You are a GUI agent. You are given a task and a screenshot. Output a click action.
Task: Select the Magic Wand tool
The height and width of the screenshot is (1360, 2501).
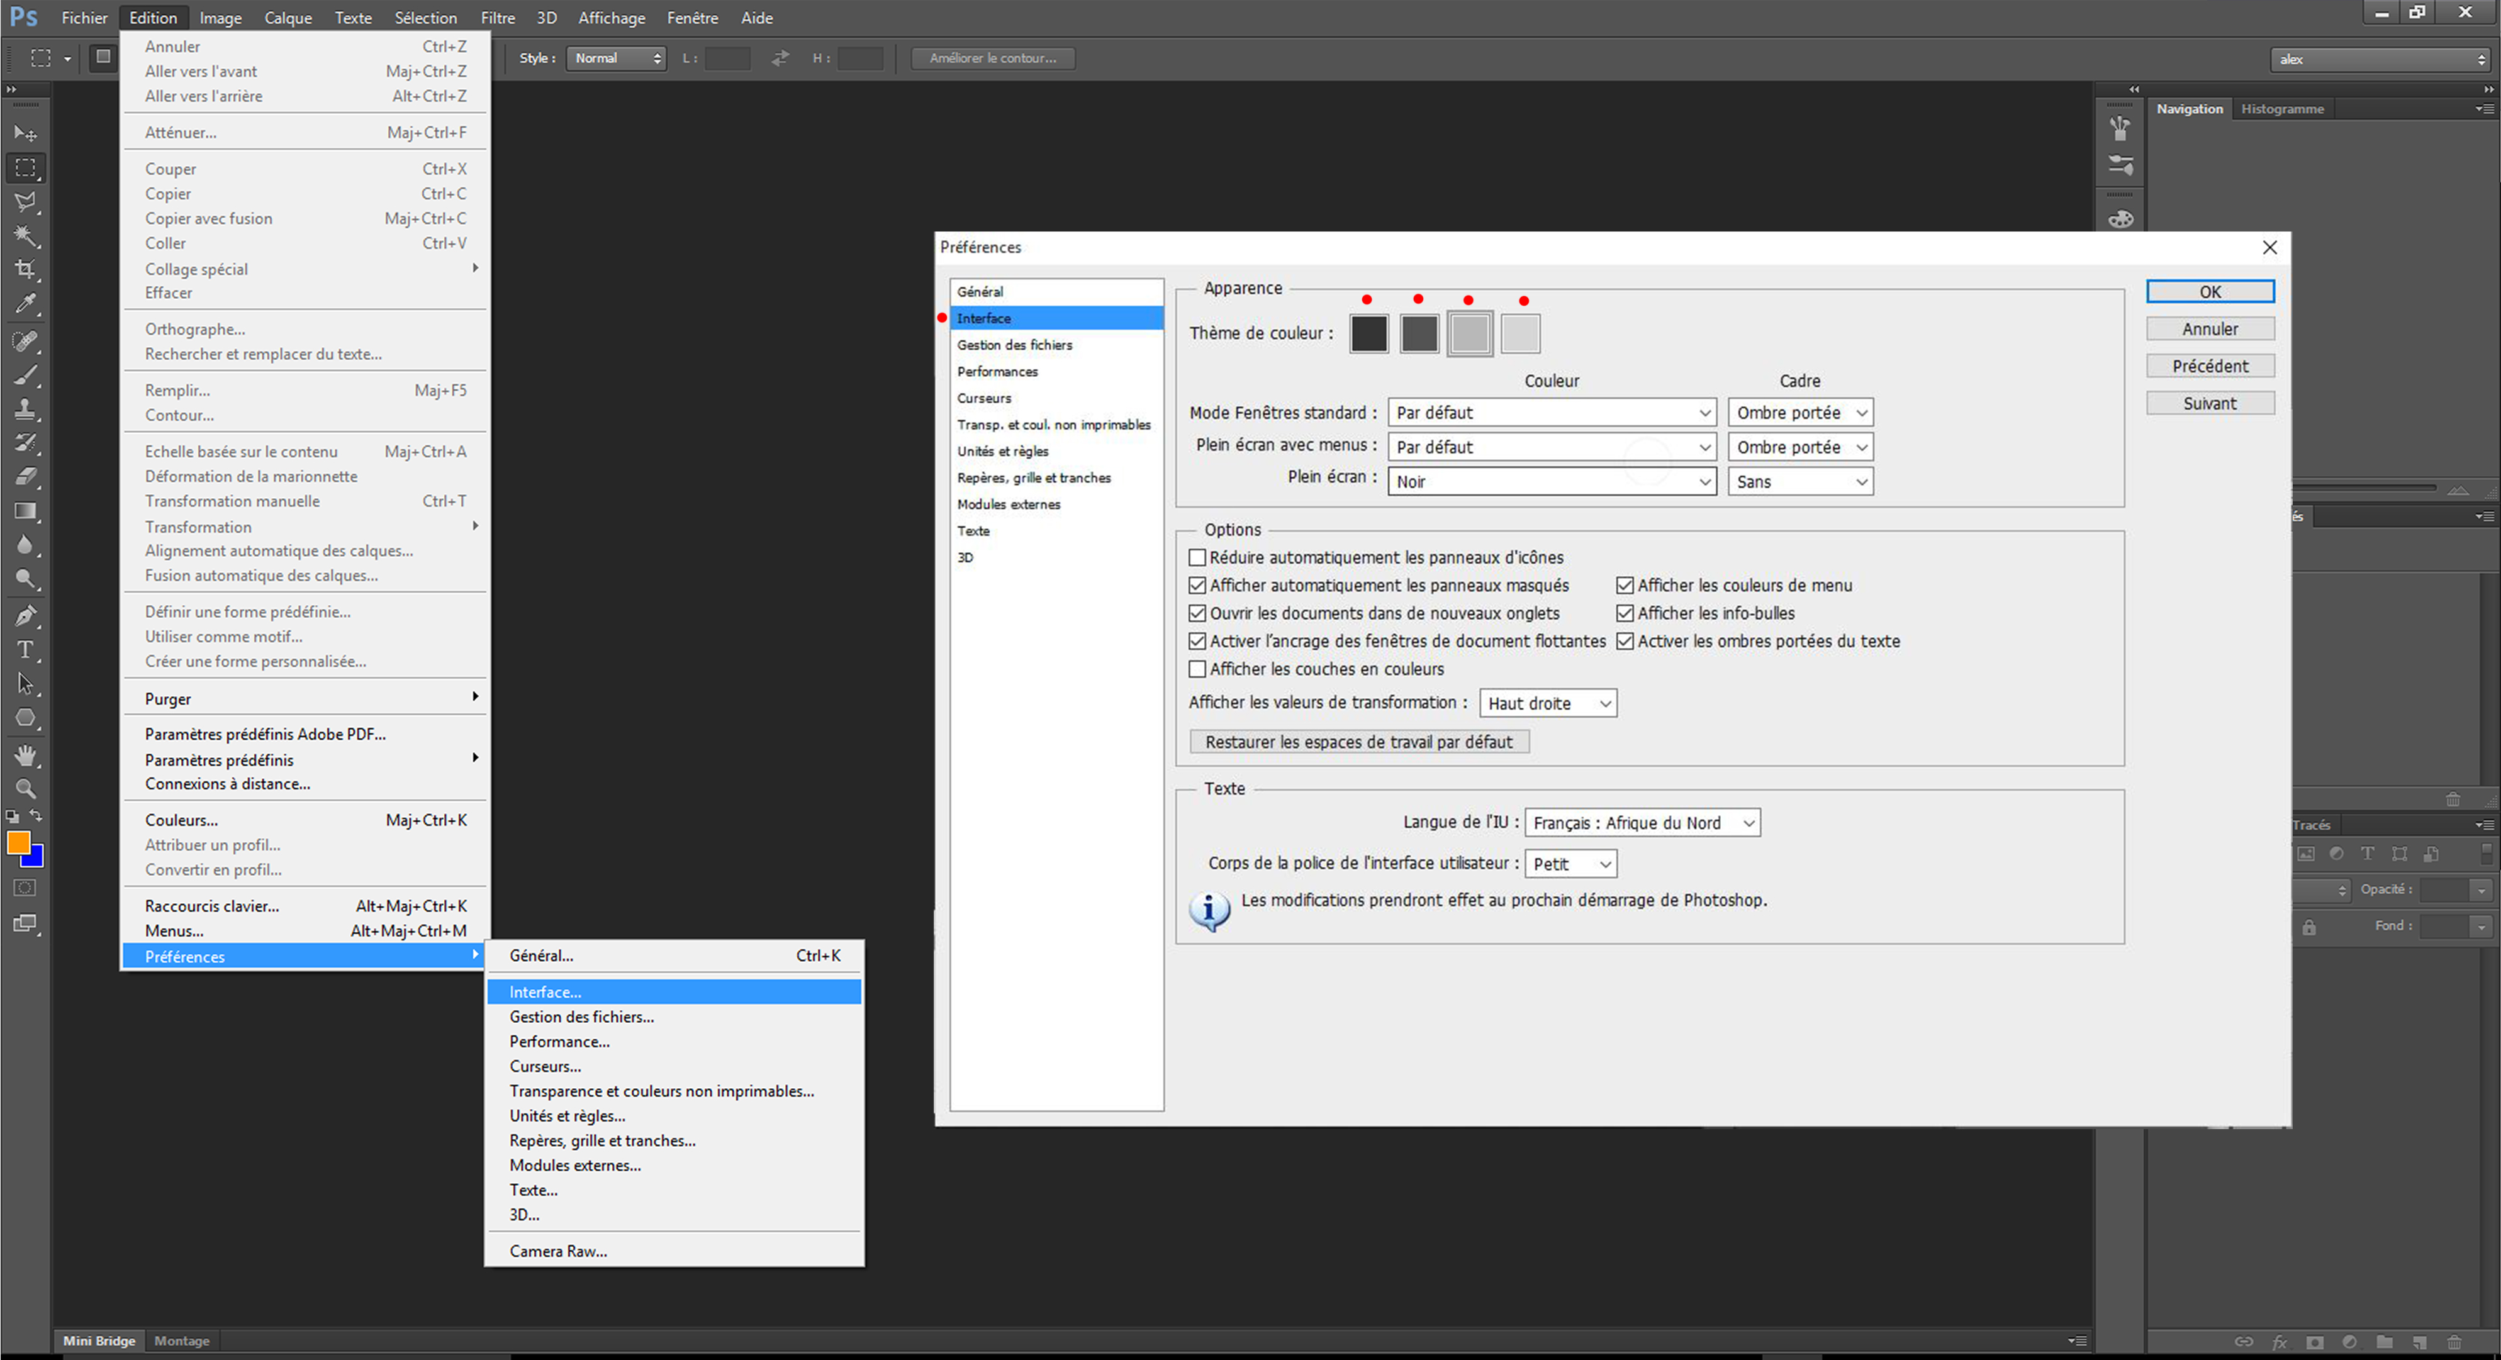pyautogui.click(x=25, y=236)
